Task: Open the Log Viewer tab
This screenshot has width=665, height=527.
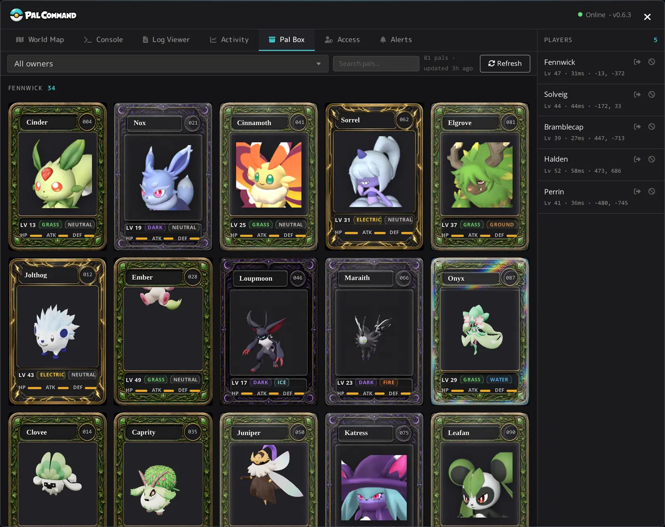Action: (x=166, y=39)
